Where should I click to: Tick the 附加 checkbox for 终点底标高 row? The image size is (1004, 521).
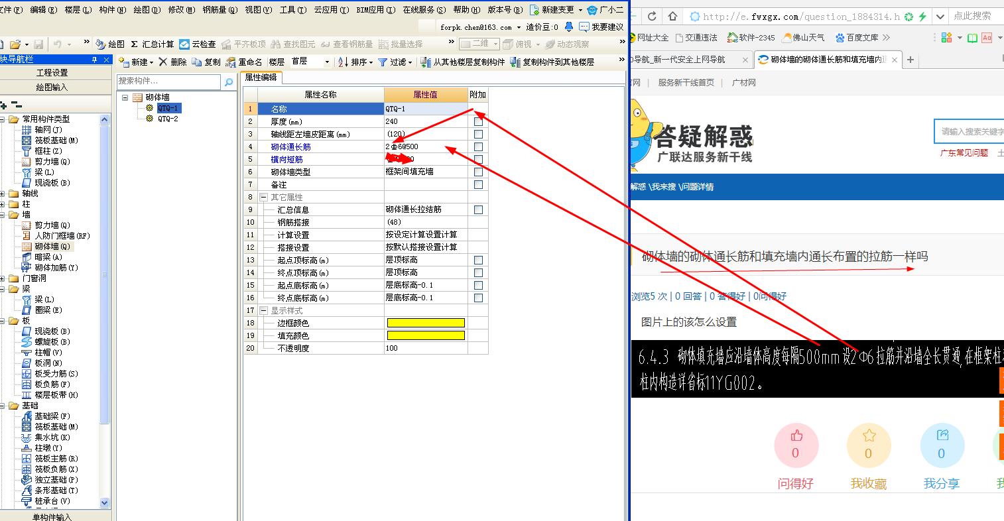click(x=478, y=298)
